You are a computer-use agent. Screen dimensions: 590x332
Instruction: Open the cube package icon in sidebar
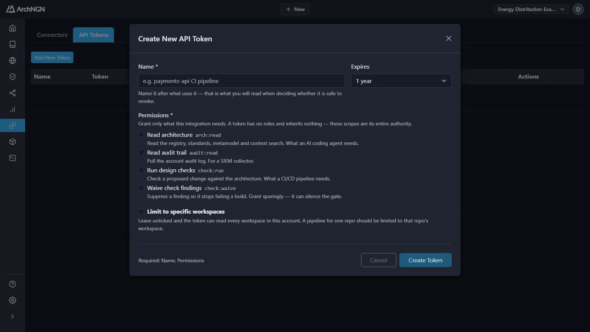(x=13, y=142)
